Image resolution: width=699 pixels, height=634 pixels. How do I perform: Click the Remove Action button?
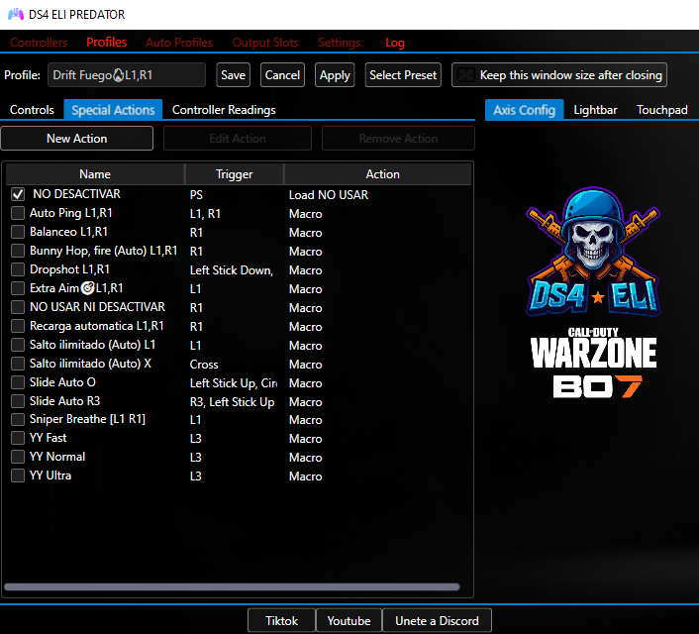[x=399, y=139]
